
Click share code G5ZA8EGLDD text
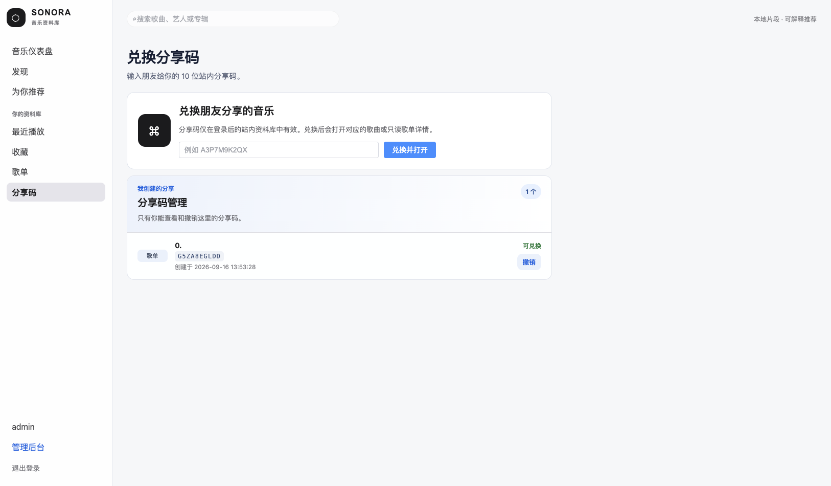click(x=199, y=256)
